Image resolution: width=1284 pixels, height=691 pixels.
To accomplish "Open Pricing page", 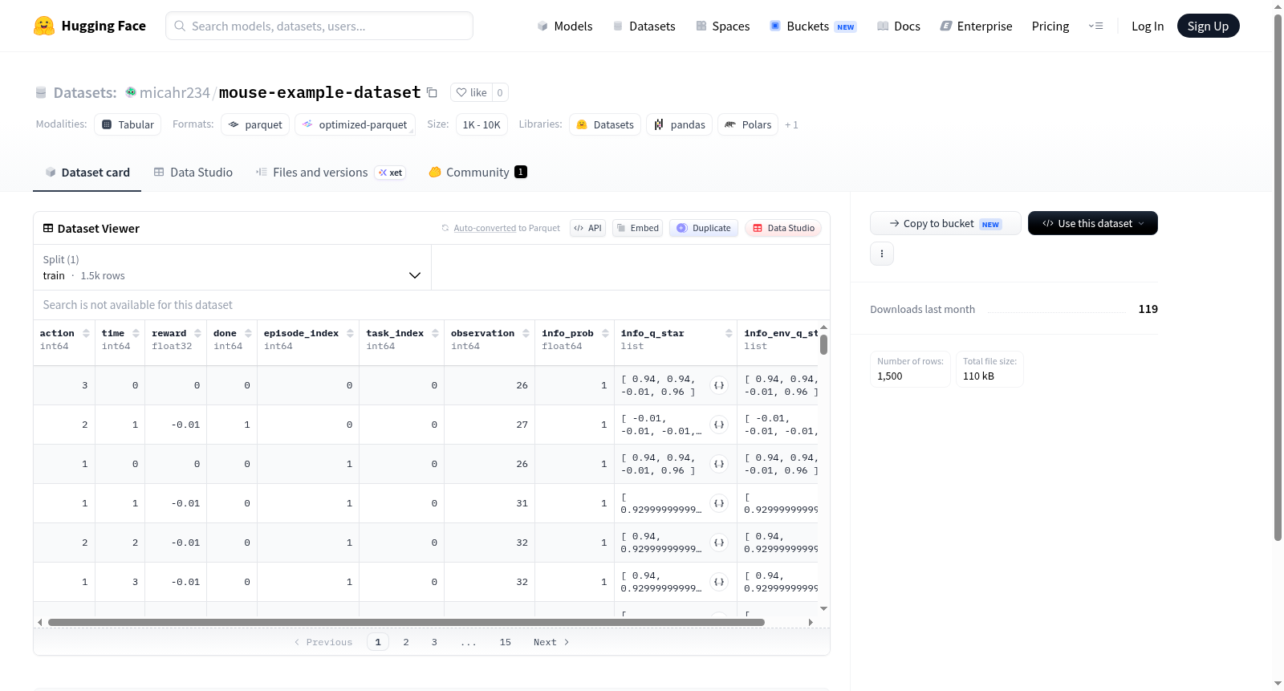I will click(1050, 26).
